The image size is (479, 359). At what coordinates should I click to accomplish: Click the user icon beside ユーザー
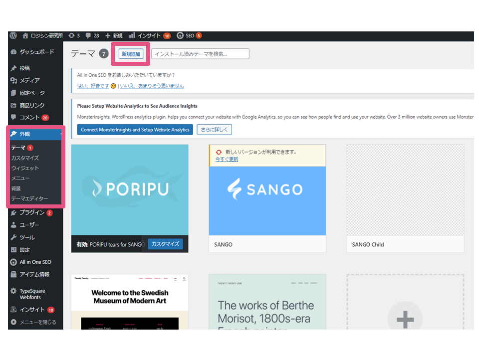(x=13, y=225)
